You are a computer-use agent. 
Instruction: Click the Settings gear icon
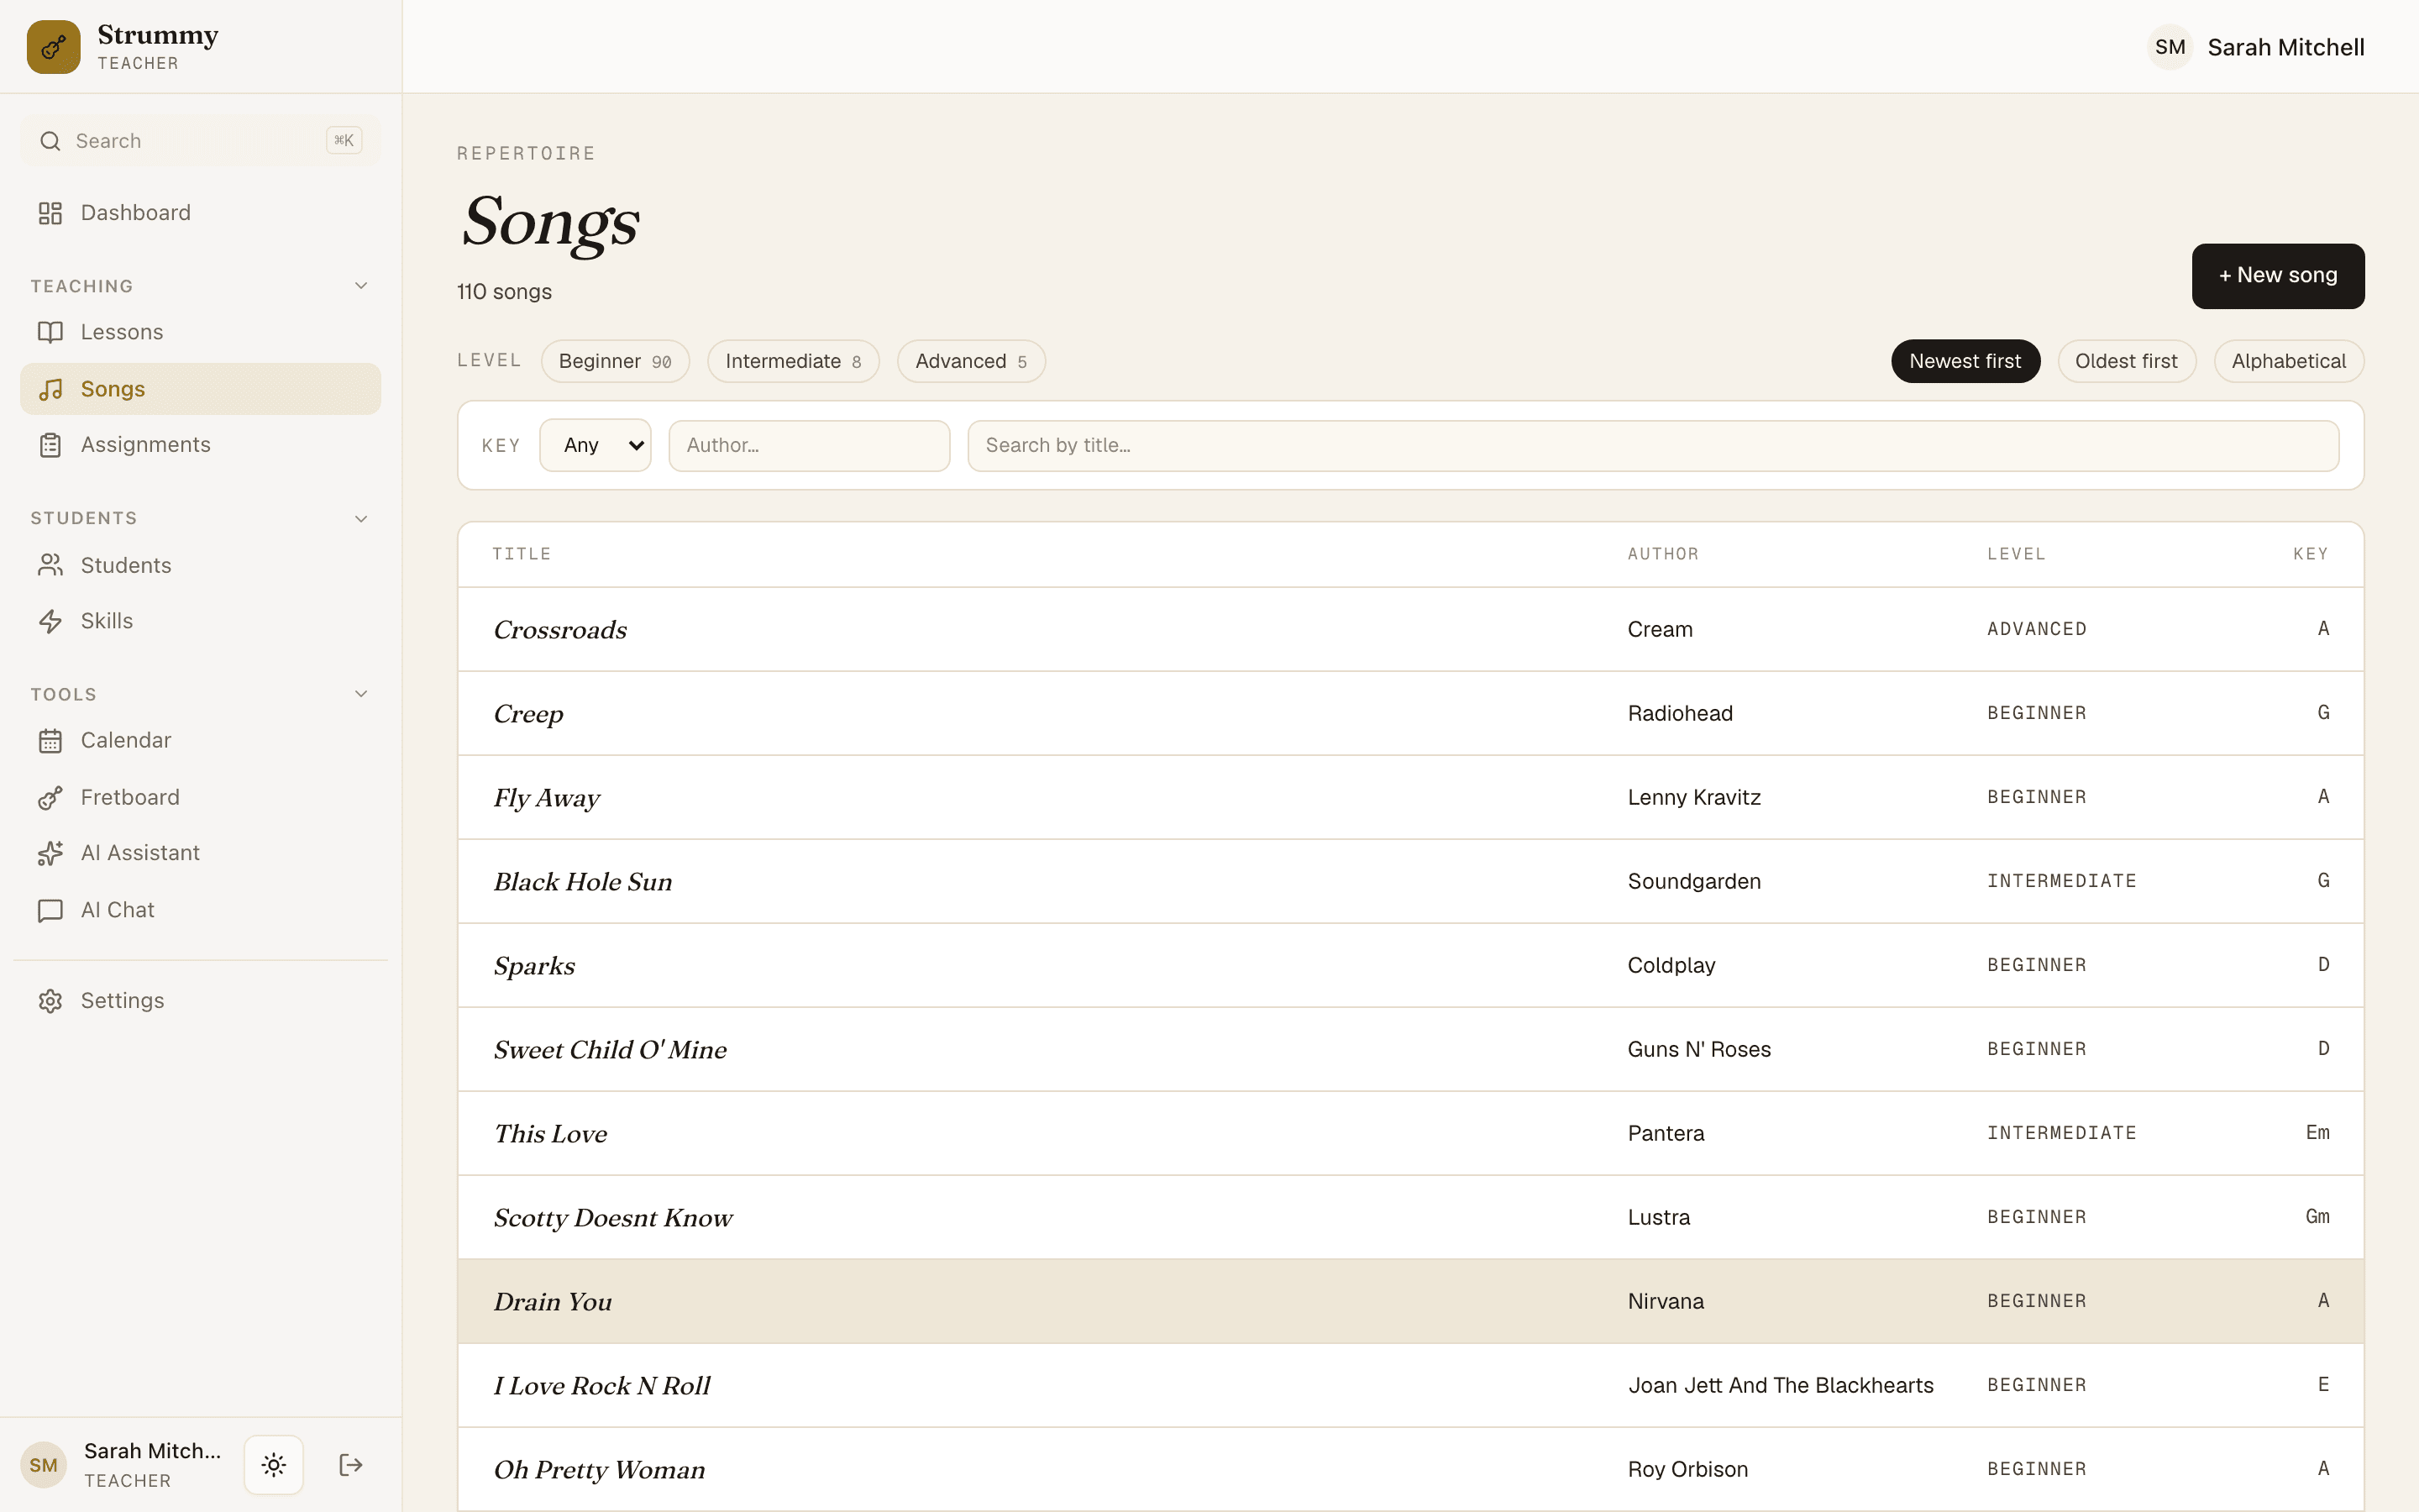(x=50, y=1001)
